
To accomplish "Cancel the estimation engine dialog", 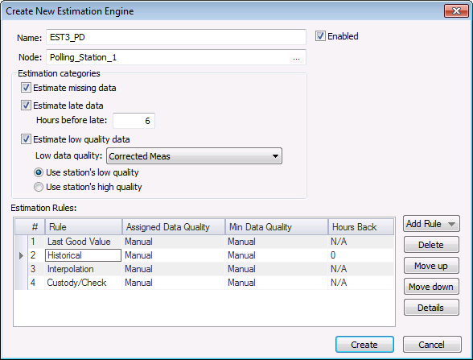I will [x=432, y=345].
